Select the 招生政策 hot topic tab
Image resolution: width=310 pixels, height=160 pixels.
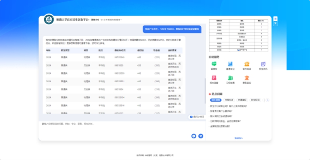tap(215, 100)
